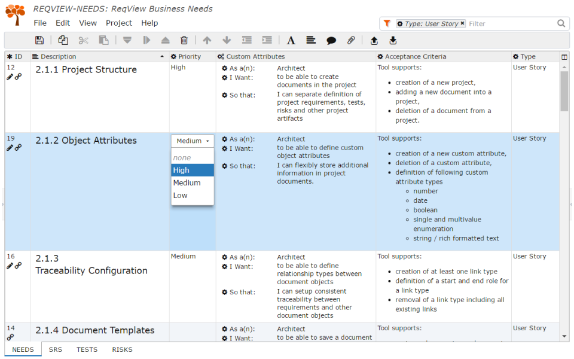Choose 'Low' in priority list
574x359 pixels.
[193, 195]
